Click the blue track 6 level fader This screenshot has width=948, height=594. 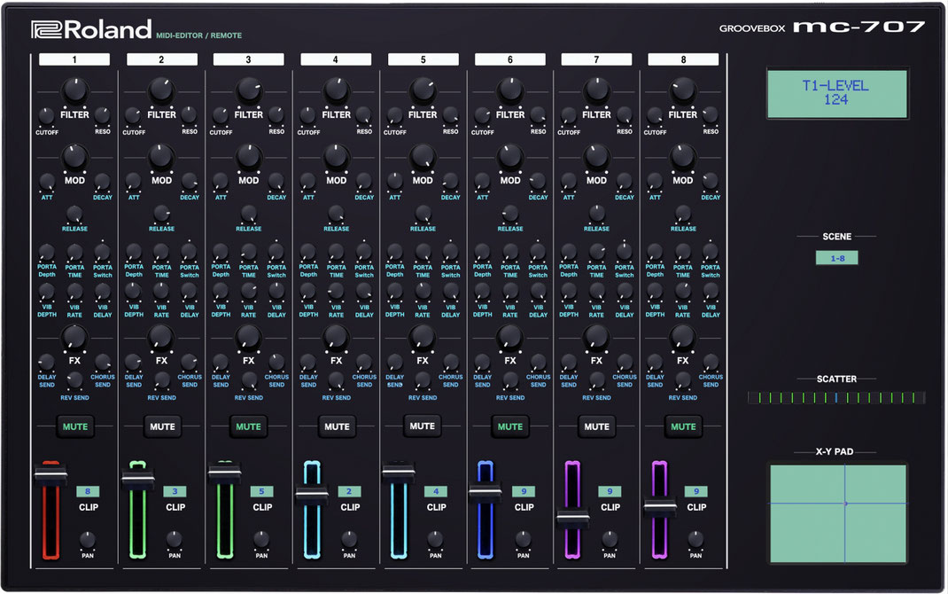click(x=485, y=492)
